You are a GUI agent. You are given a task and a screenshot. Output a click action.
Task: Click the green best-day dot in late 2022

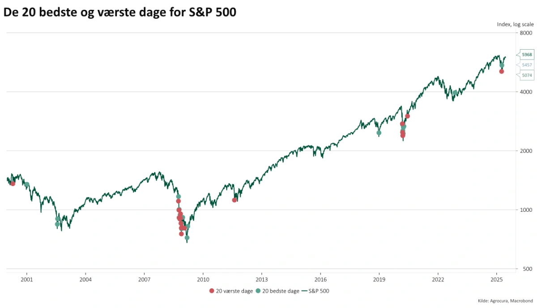[x=455, y=93]
